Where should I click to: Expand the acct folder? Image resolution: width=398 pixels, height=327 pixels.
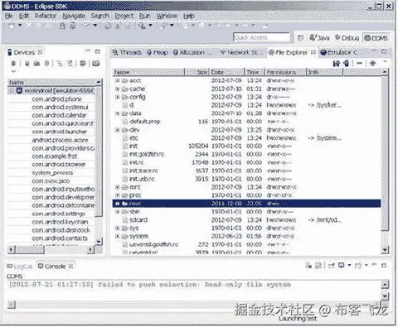(x=117, y=80)
